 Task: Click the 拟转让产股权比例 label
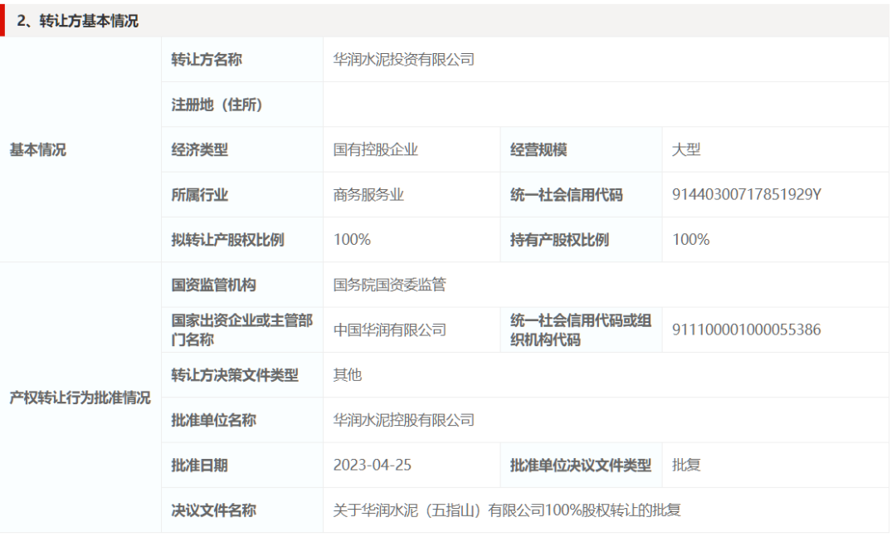coord(227,240)
